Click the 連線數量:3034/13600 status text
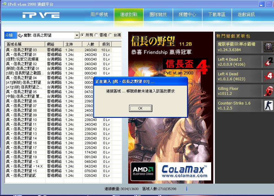The image size is (274, 196). 121,189
